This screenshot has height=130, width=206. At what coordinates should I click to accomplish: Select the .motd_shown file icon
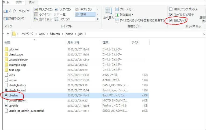point(6,100)
